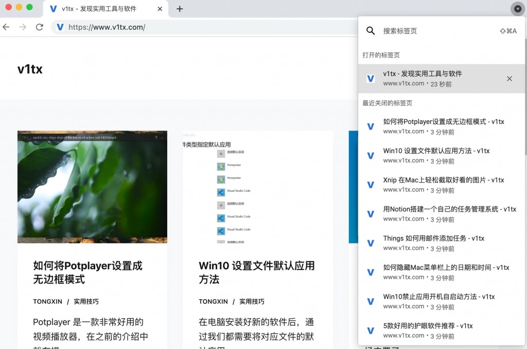Image resolution: width=527 pixels, height=349 pixels.
Task: Open the Potplayer leaf video thumbnail
Action: [93, 187]
